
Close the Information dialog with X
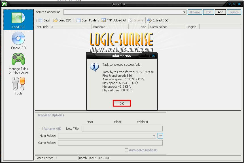153,56
